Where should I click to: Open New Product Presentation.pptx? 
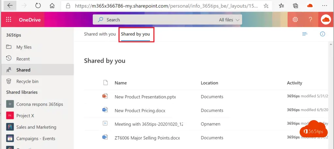(x=145, y=97)
